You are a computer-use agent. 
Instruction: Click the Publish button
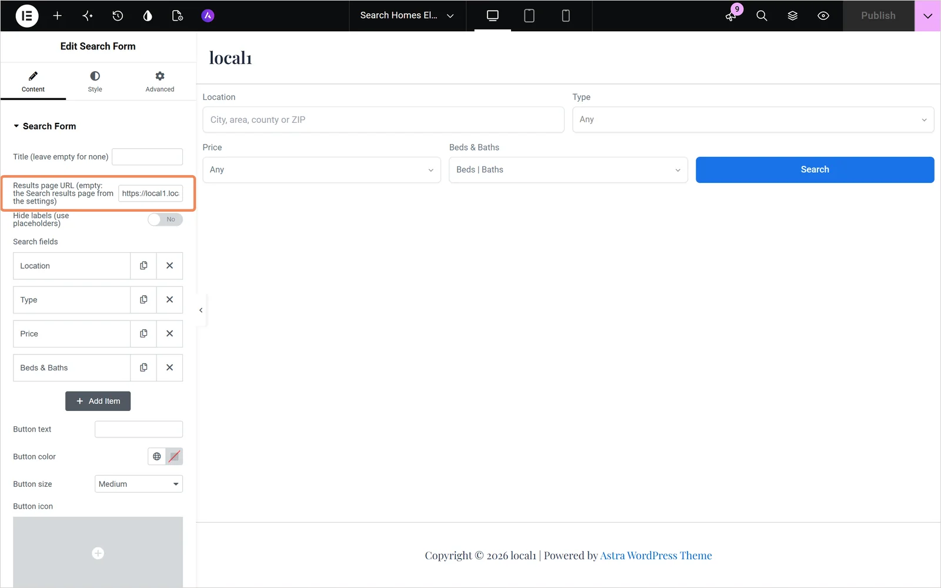pyautogui.click(x=878, y=16)
